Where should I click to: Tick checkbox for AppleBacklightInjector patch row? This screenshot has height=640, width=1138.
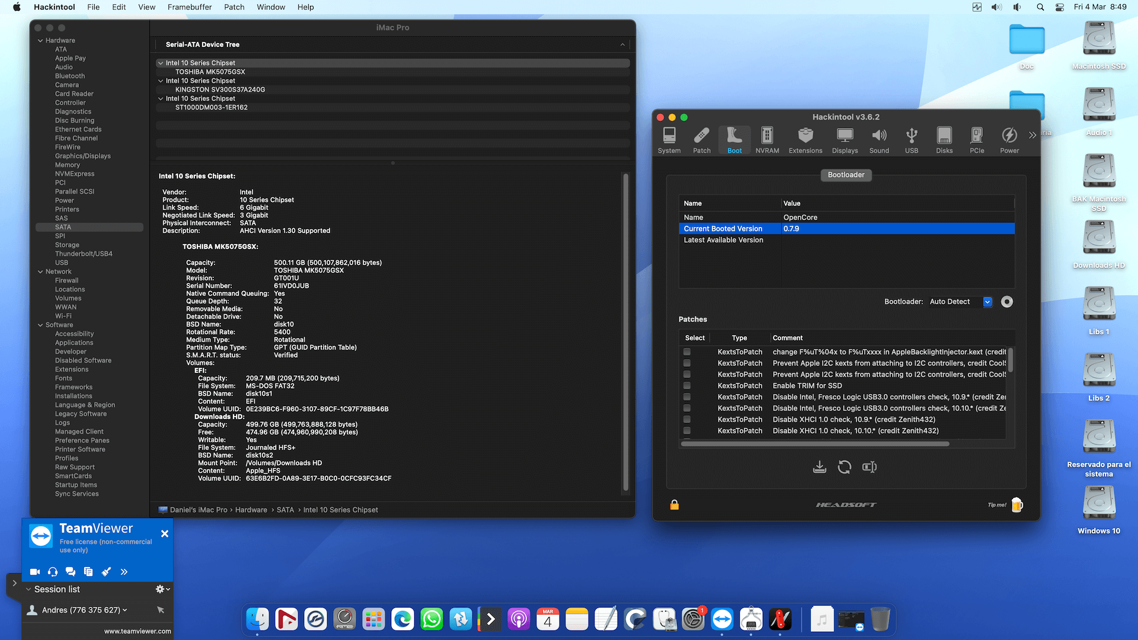click(x=687, y=352)
